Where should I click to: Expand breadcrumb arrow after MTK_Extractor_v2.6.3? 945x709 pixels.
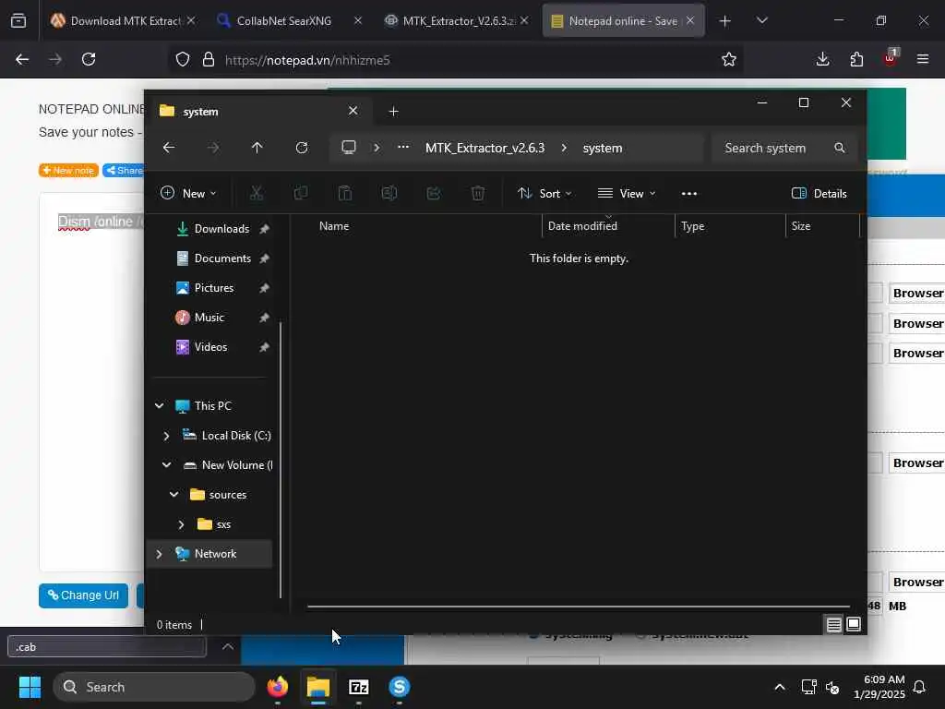click(564, 148)
